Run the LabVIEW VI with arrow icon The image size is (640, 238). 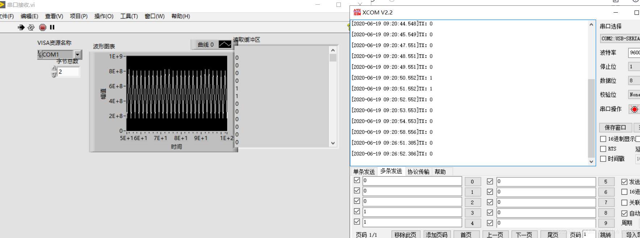21,27
